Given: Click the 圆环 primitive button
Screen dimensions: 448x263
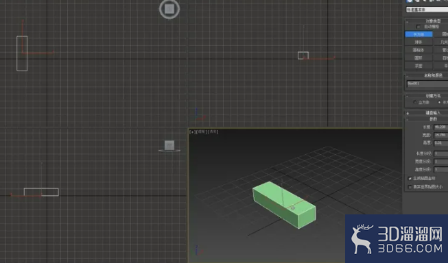Looking at the screenshot, I should pyautogui.click(x=419, y=58).
